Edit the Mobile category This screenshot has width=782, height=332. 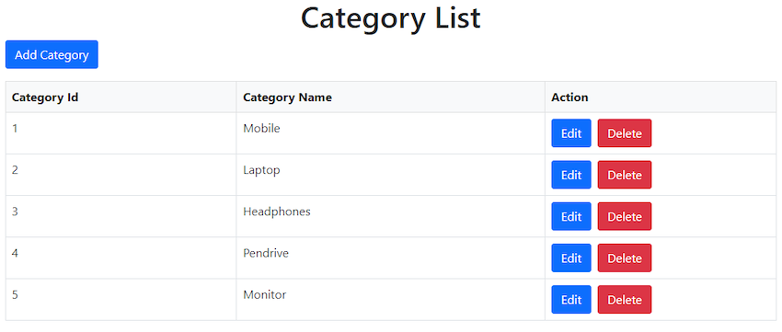(571, 133)
